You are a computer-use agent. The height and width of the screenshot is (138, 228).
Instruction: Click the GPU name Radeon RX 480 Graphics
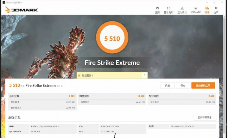tap(45, 126)
